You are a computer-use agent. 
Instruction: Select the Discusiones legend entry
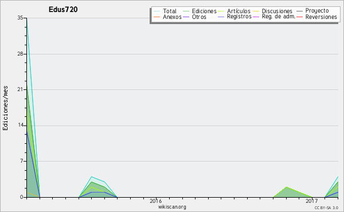277,11
